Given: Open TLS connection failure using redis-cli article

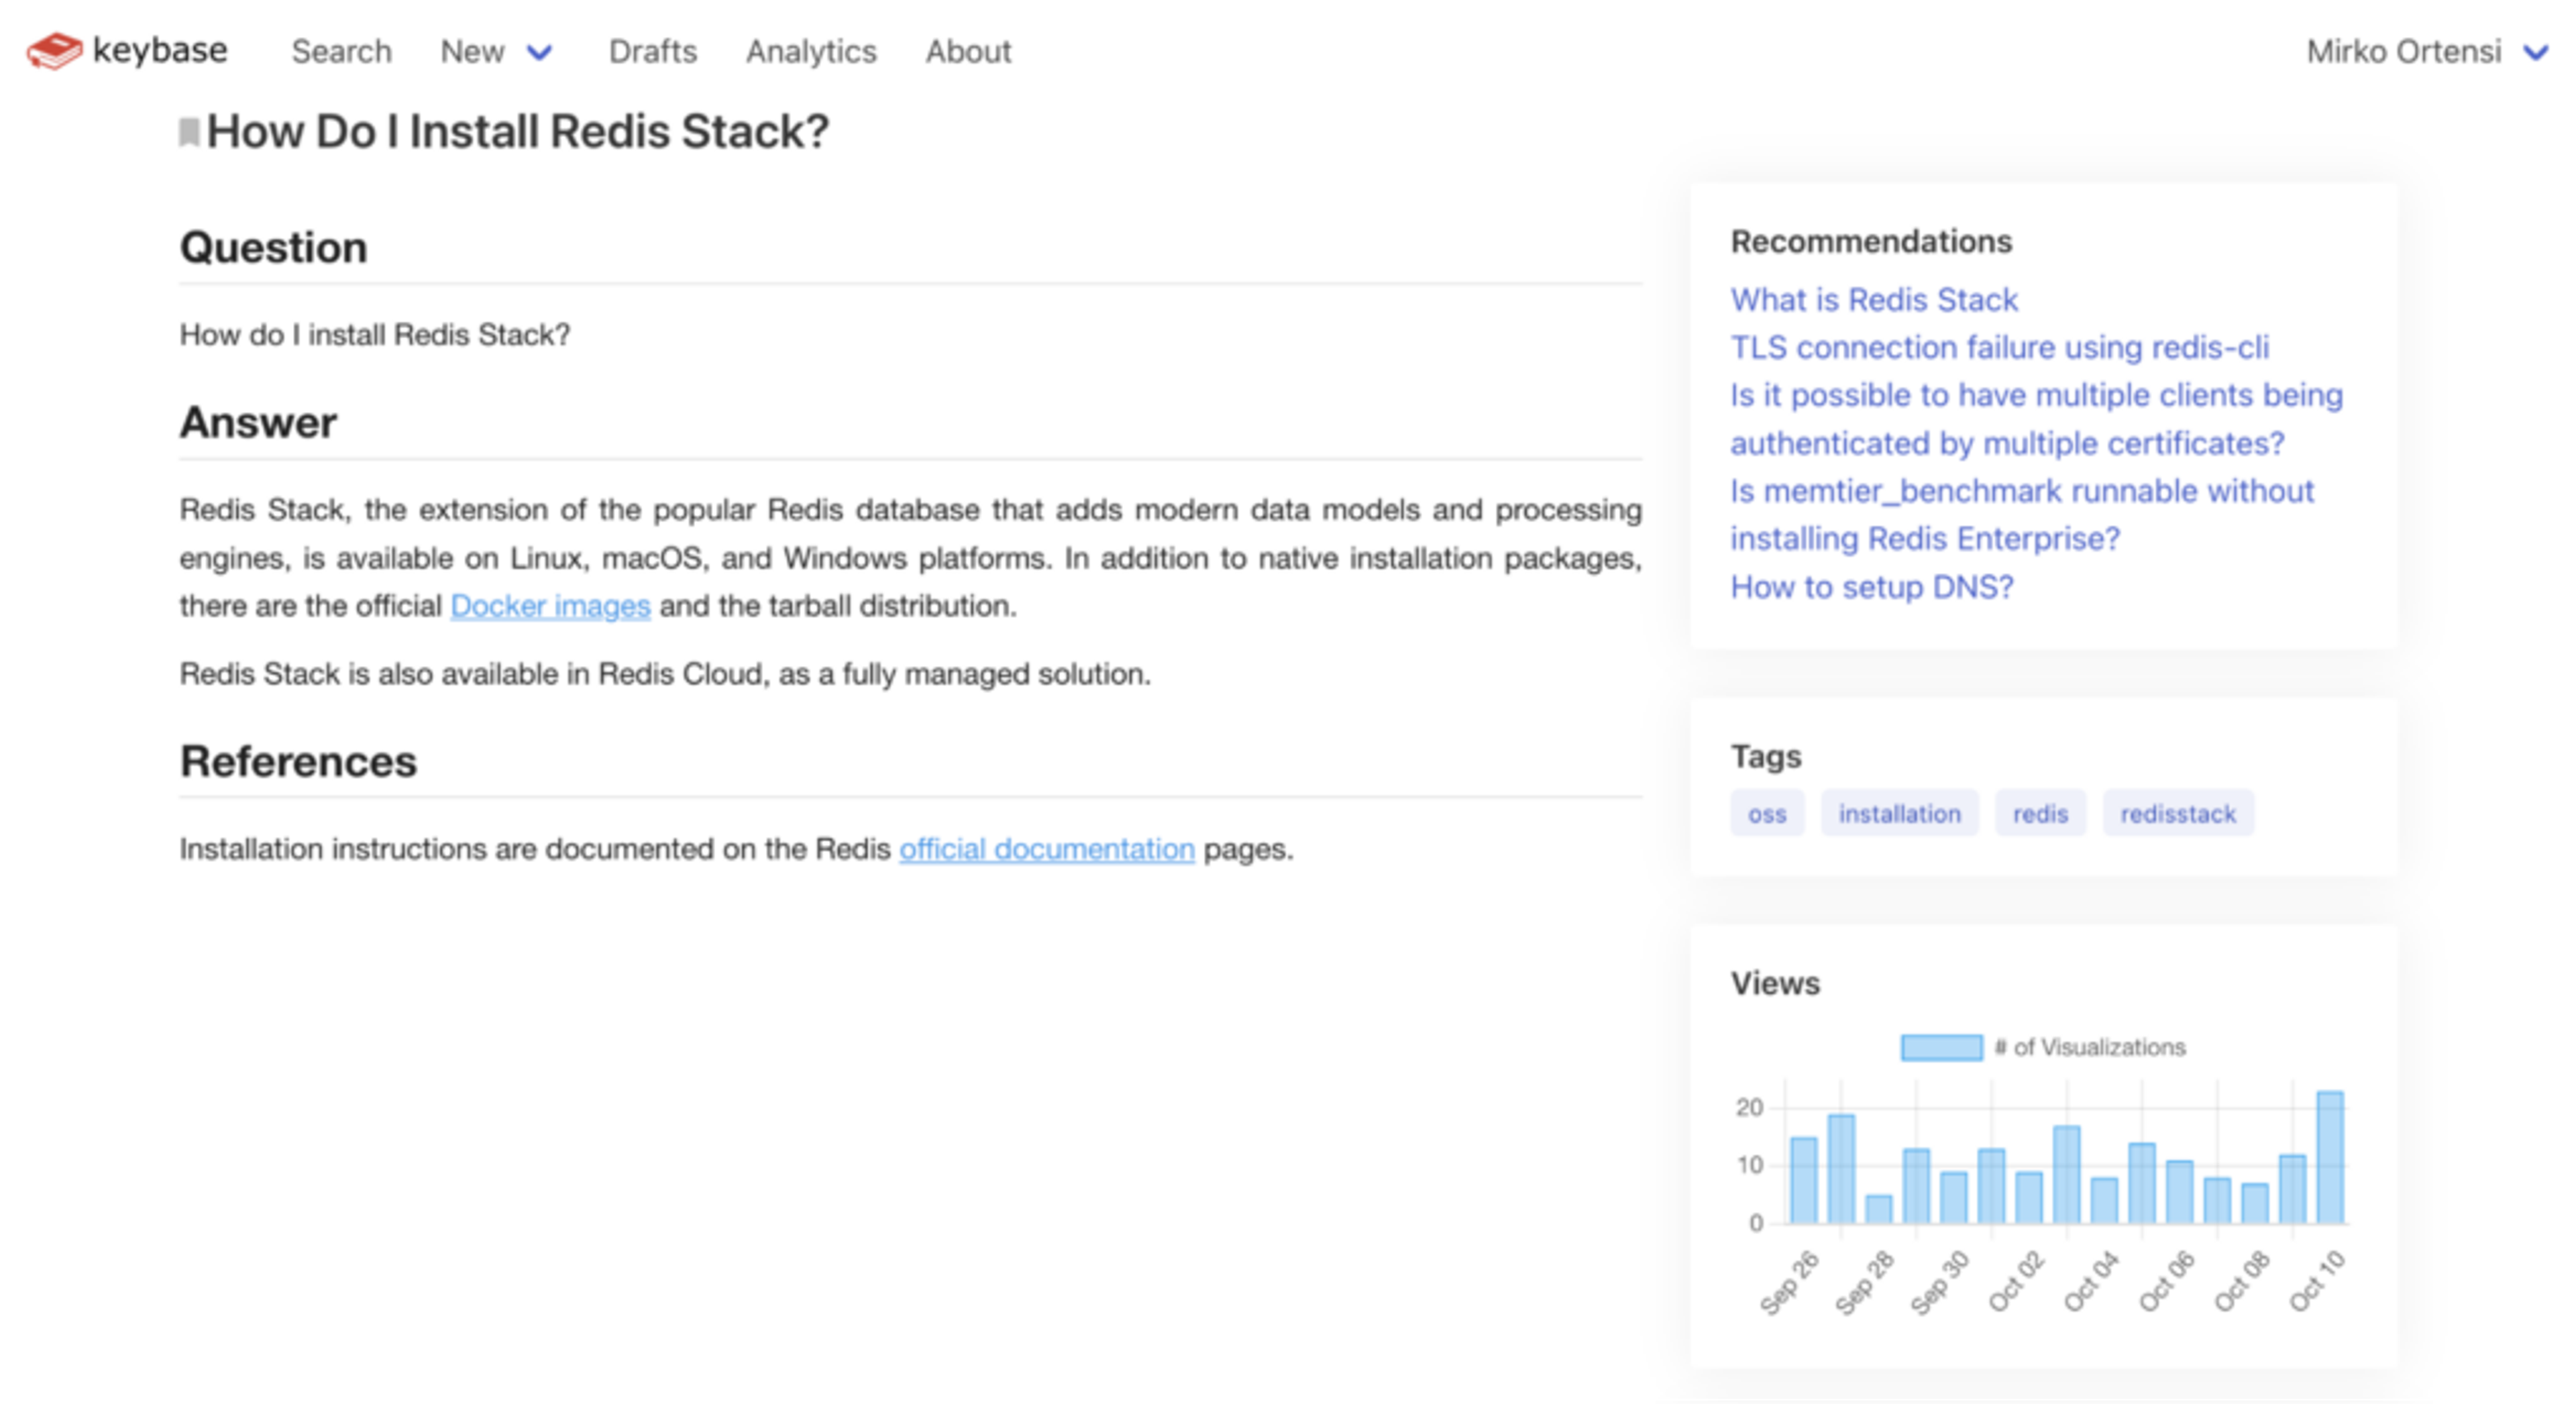Looking at the screenshot, I should [x=1999, y=347].
